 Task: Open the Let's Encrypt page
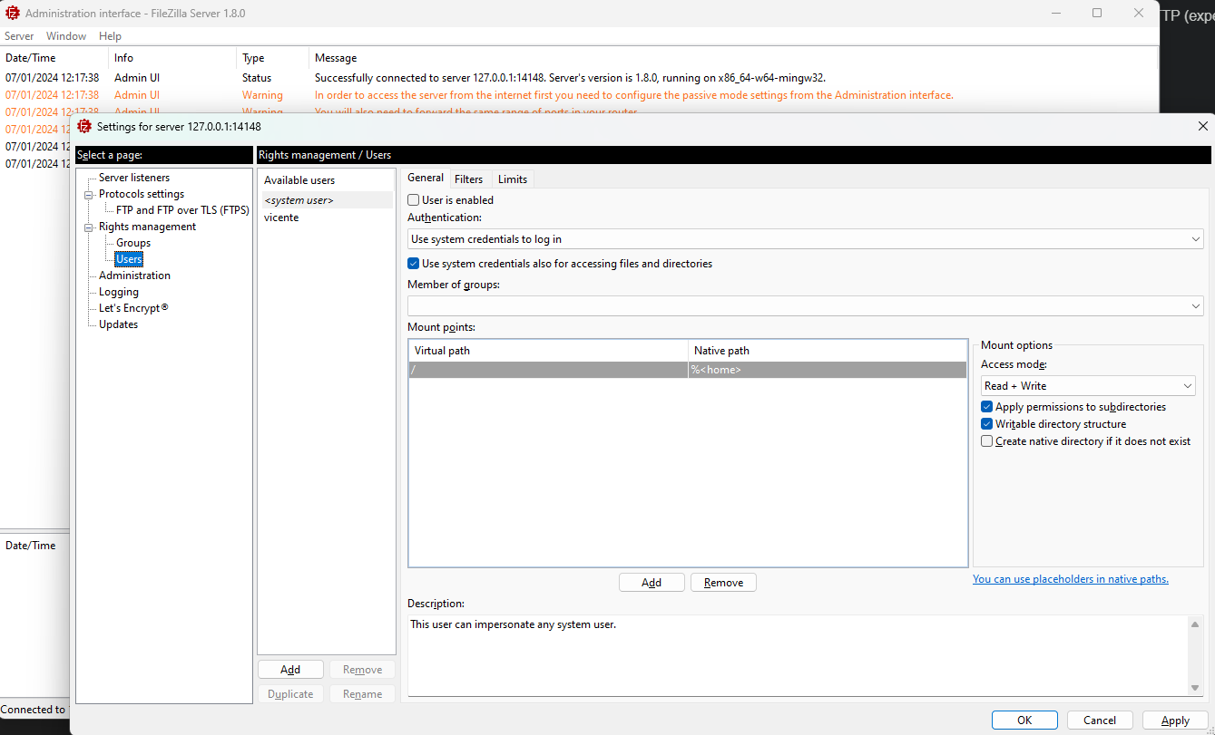pos(133,308)
